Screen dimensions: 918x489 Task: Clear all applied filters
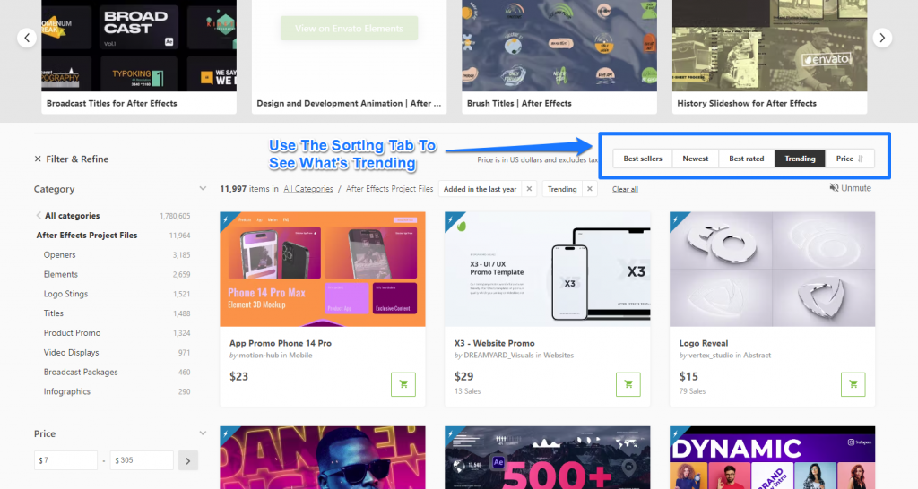click(625, 190)
